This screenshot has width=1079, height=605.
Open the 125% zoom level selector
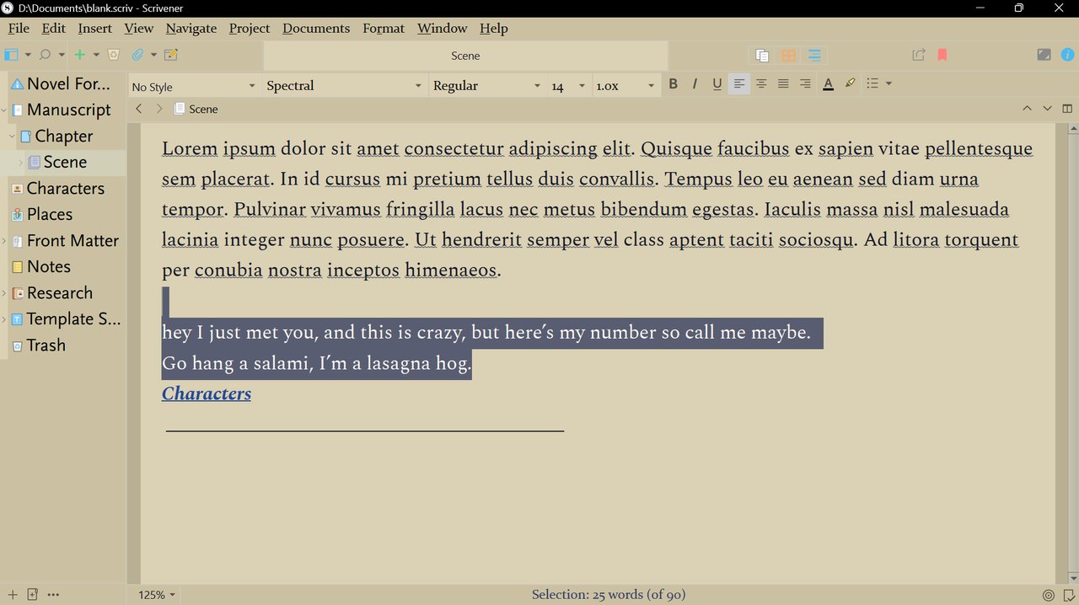[157, 595]
